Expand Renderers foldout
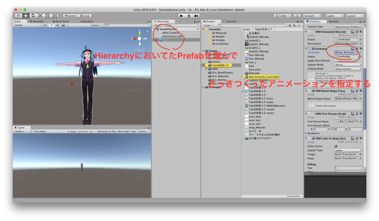 point(306,133)
